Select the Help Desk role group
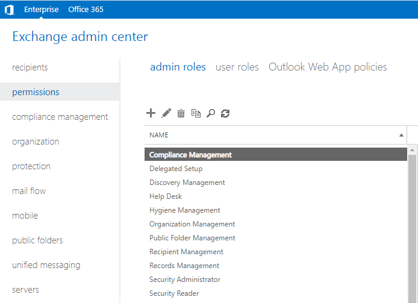 pos(166,196)
